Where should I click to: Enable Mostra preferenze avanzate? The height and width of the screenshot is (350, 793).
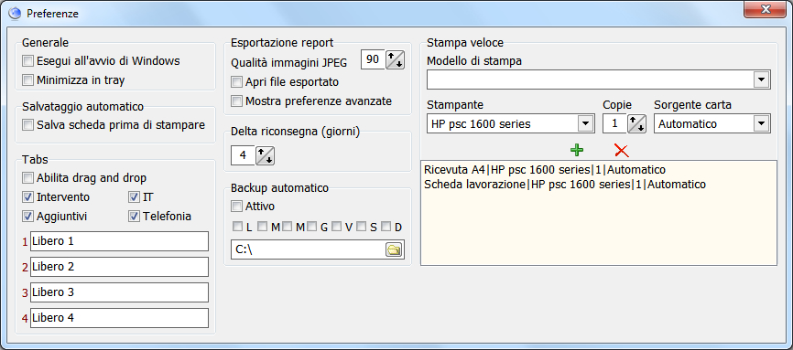[236, 101]
